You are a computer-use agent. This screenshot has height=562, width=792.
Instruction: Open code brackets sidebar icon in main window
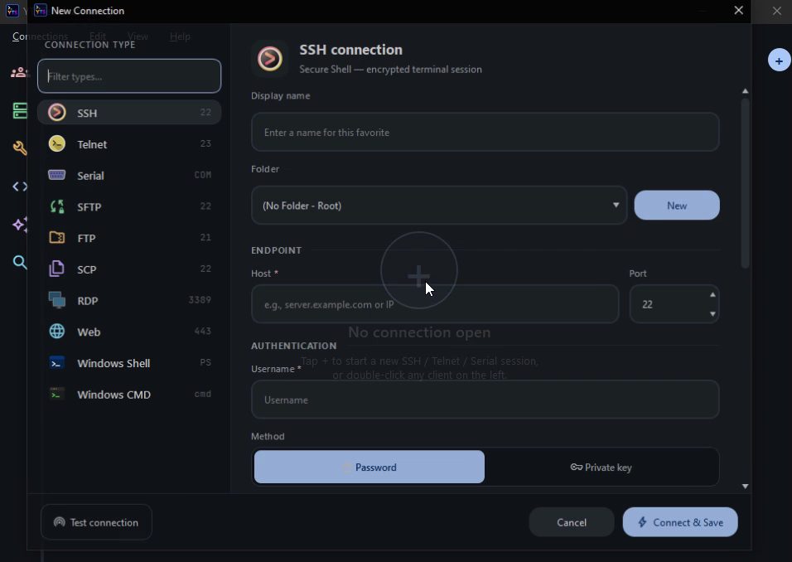pyautogui.click(x=20, y=187)
